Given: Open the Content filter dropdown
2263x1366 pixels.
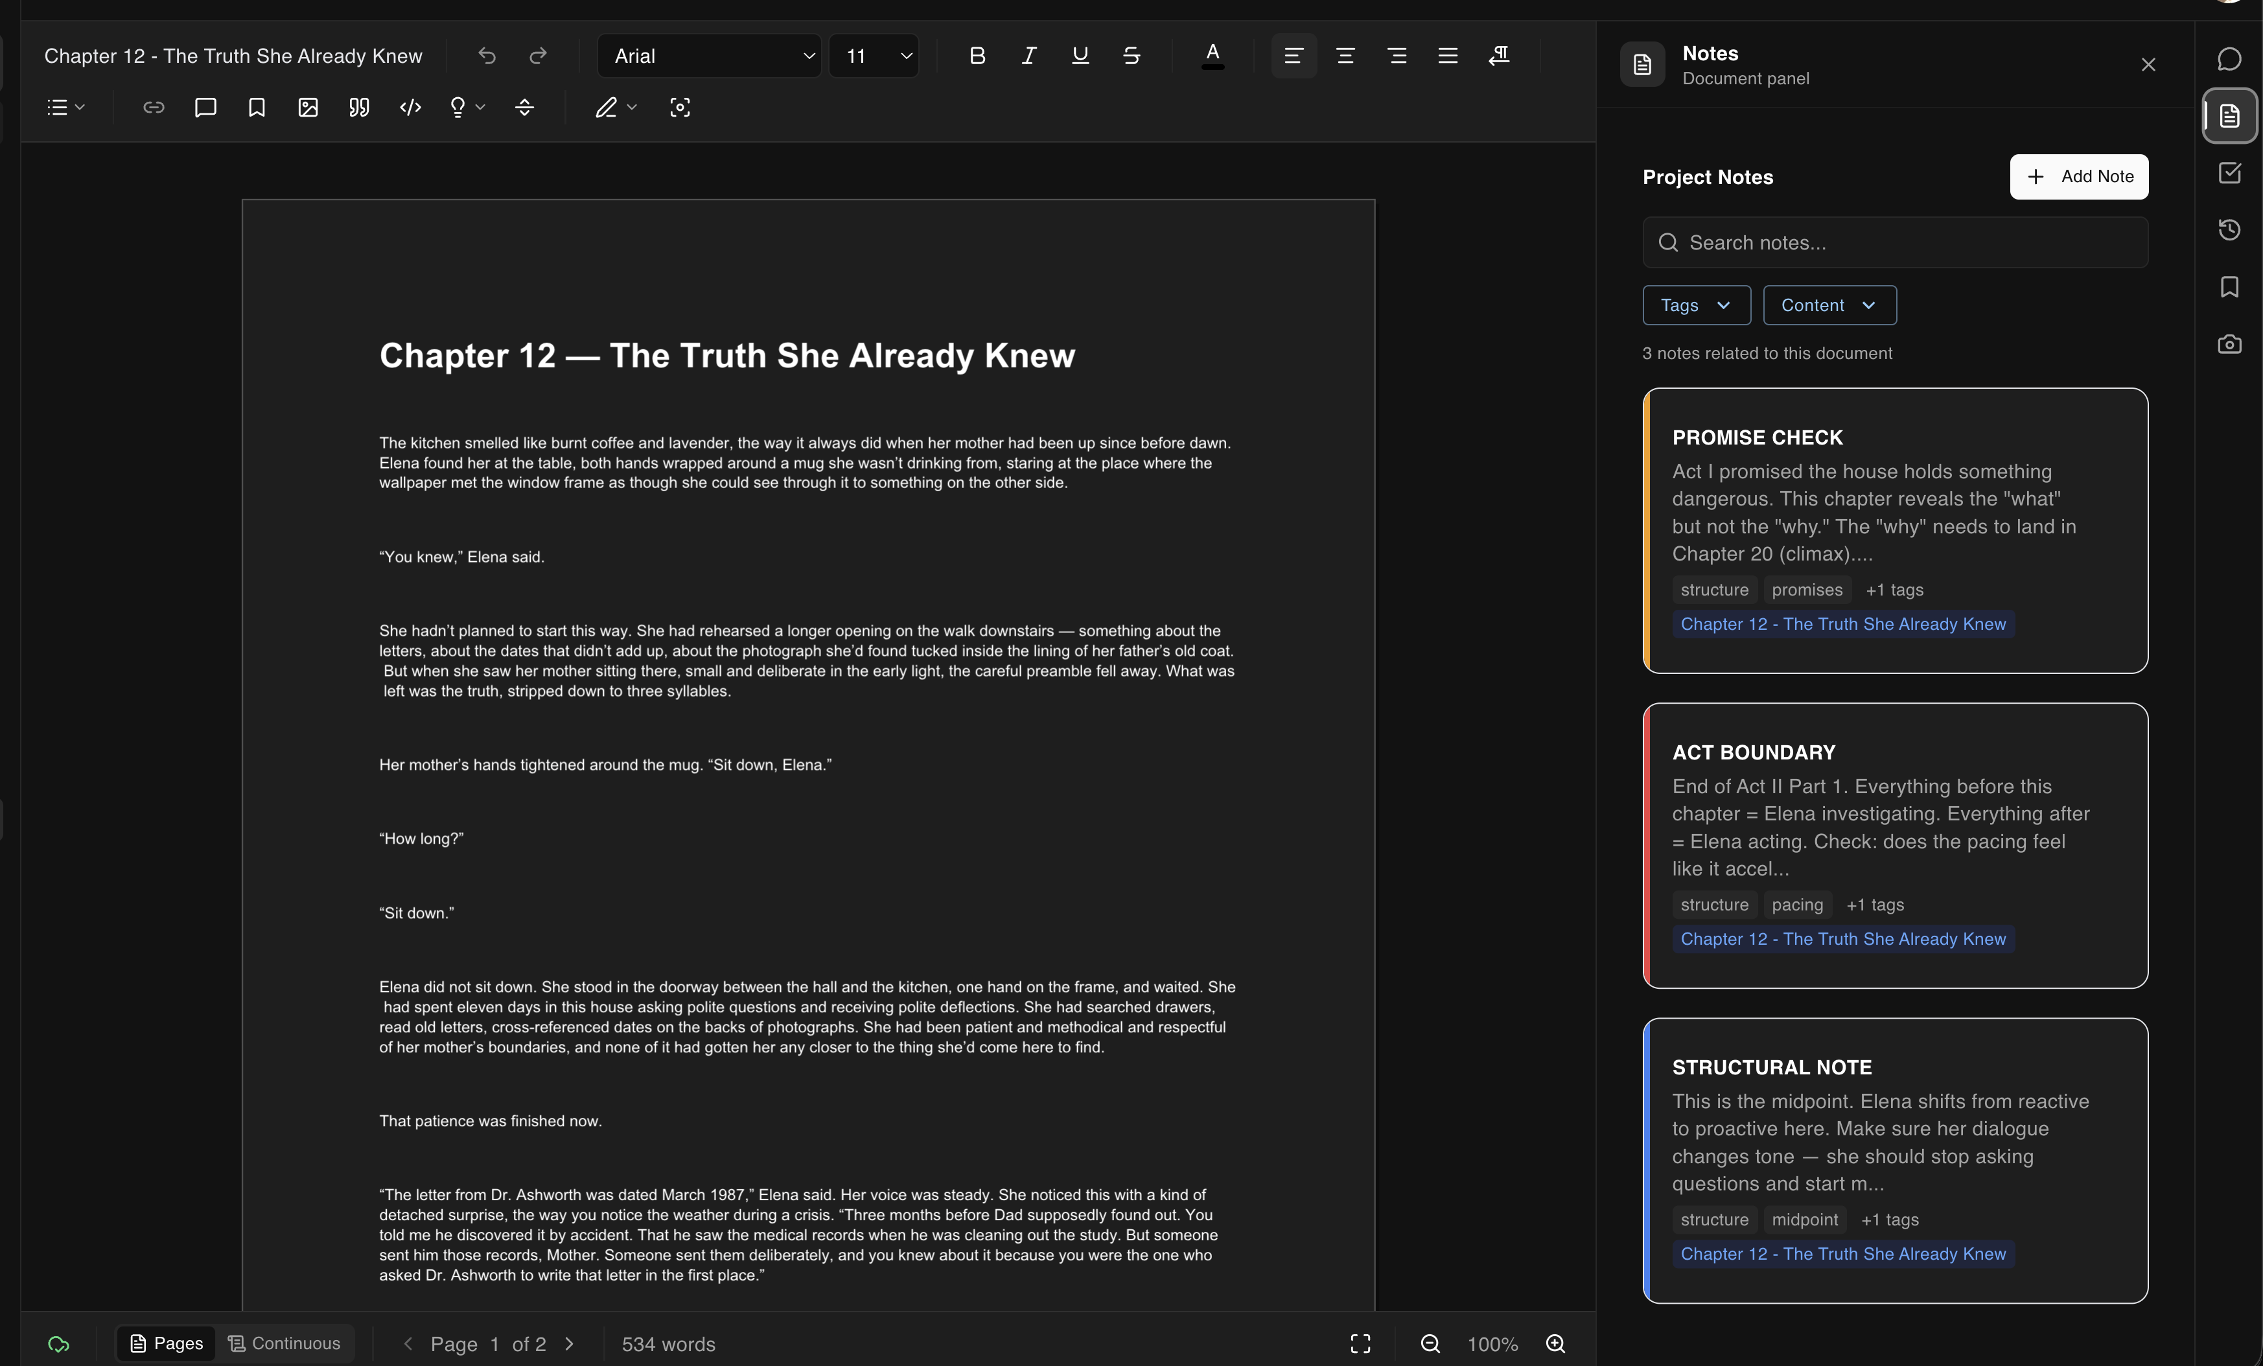Looking at the screenshot, I should coord(1829,305).
